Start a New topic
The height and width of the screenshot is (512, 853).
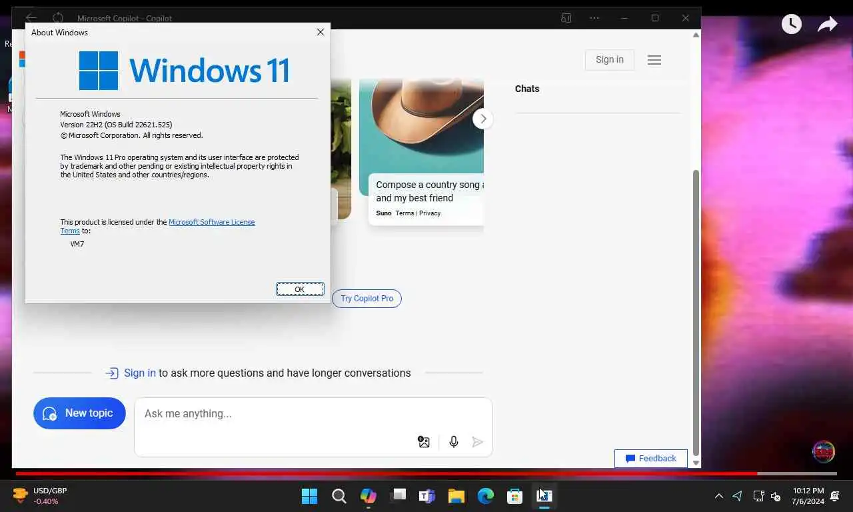(79, 413)
